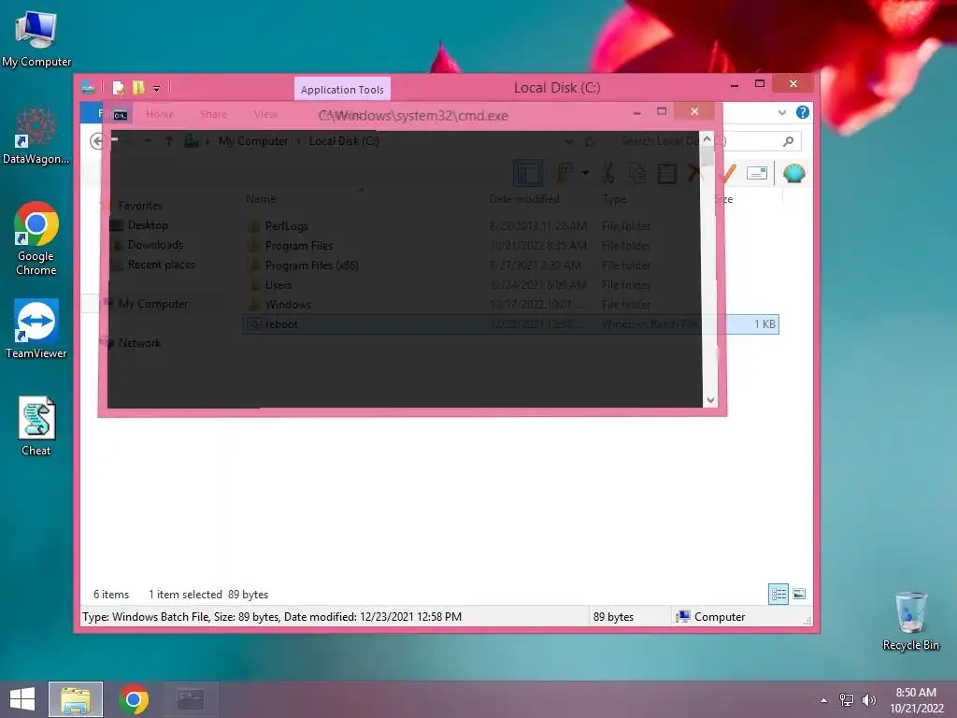Click the '6 items' status bar text
This screenshot has height=718, width=957.
coord(111,595)
